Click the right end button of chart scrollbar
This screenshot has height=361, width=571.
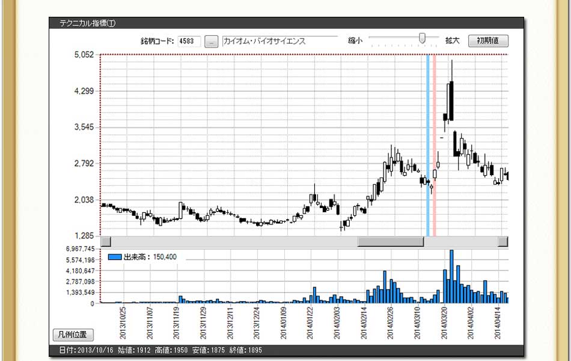tap(503, 242)
